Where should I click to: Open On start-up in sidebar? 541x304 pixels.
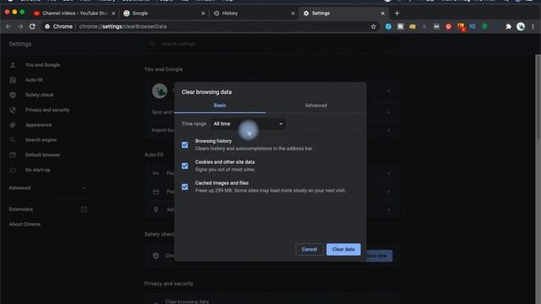(37, 170)
